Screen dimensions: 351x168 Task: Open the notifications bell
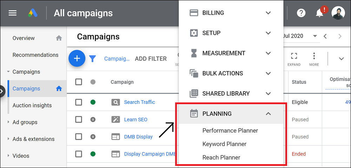click(x=320, y=13)
